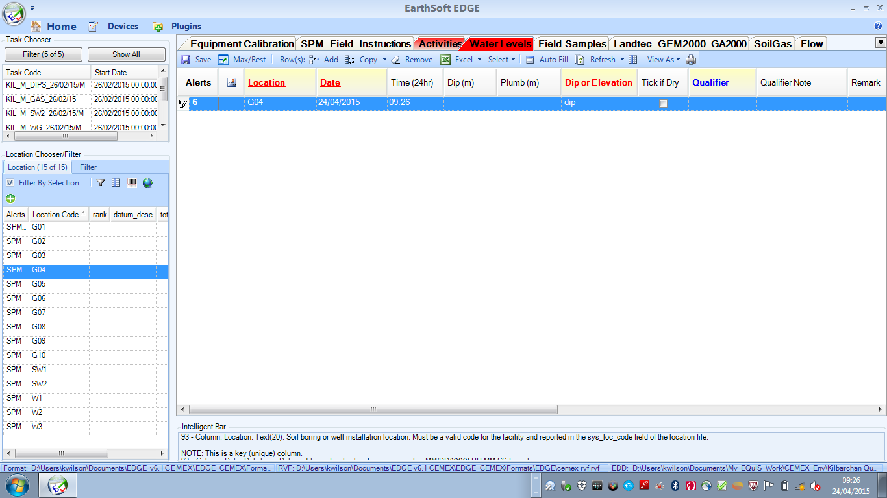Select location SW2 in the list
This screenshot has width=887, height=498.
(x=85, y=384)
